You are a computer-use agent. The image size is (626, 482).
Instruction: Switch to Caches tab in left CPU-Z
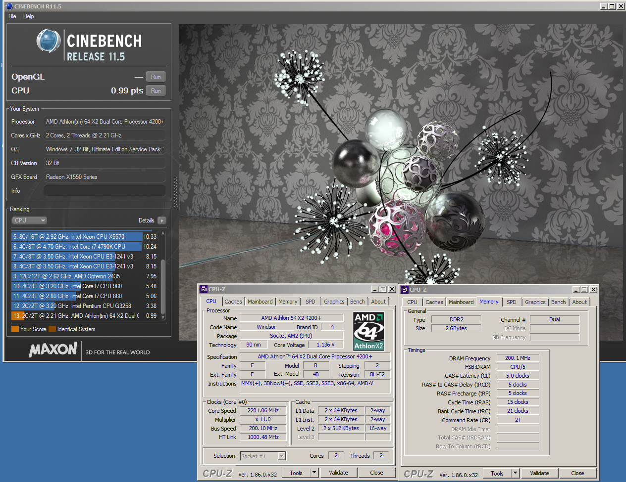click(x=233, y=302)
